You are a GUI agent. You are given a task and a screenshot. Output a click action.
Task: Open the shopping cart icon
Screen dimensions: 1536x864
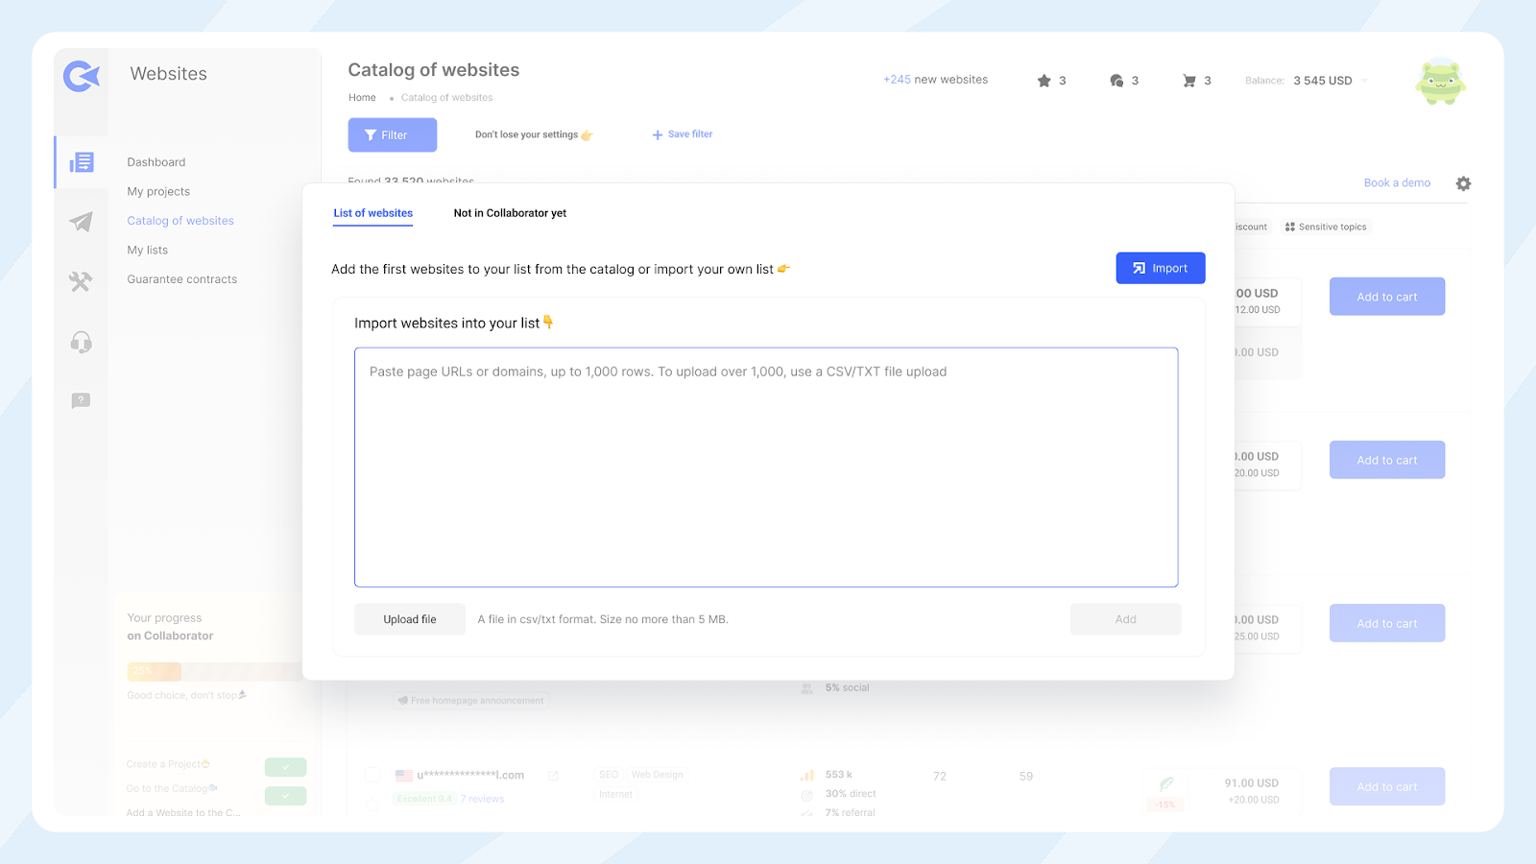tap(1189, 81)
